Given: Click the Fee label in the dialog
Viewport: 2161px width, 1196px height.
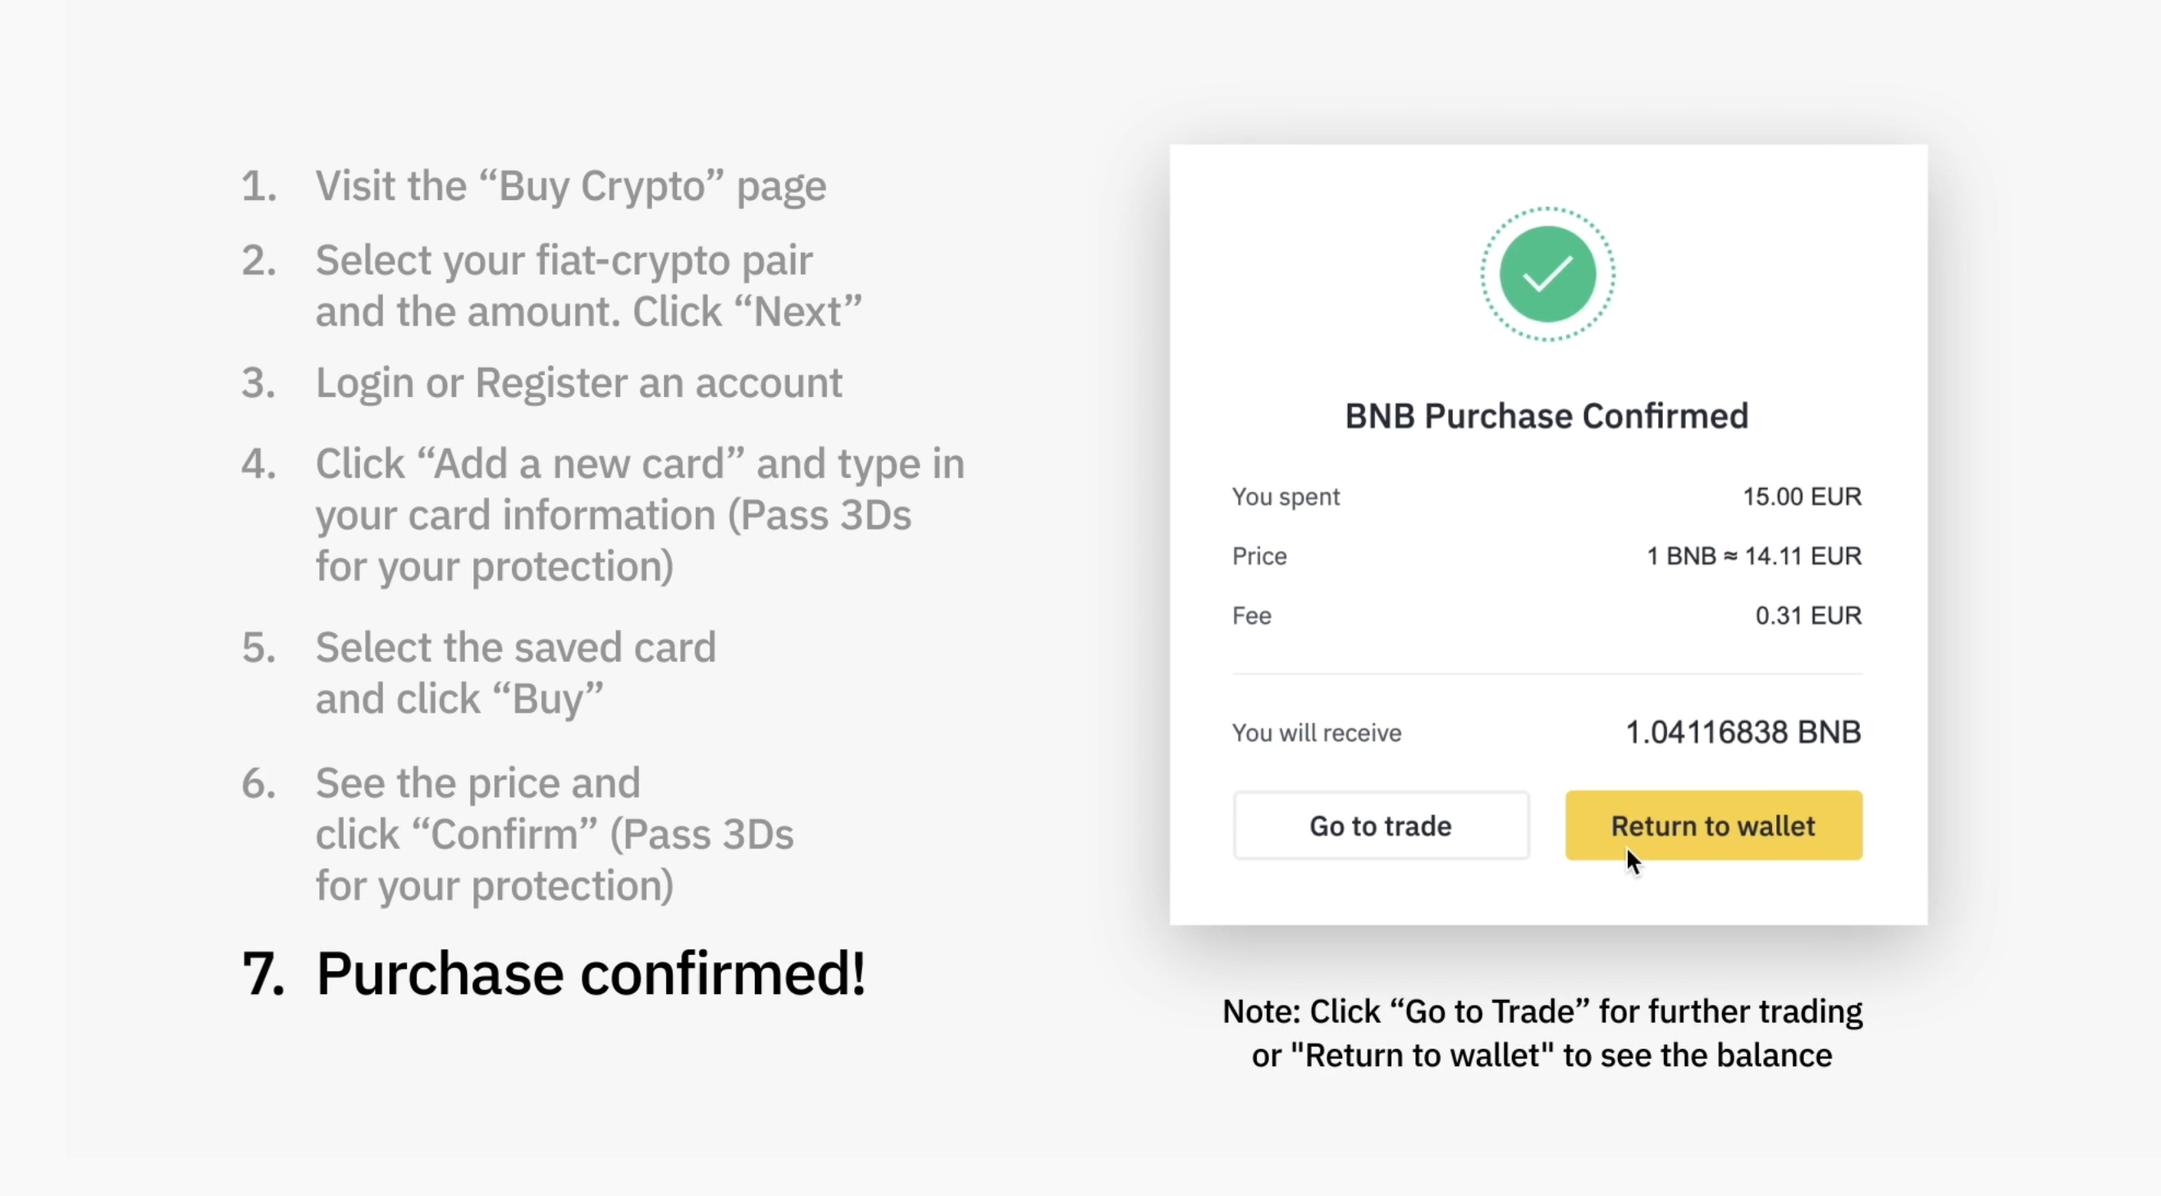Looking at the screenshot, I should point(1252,615).
